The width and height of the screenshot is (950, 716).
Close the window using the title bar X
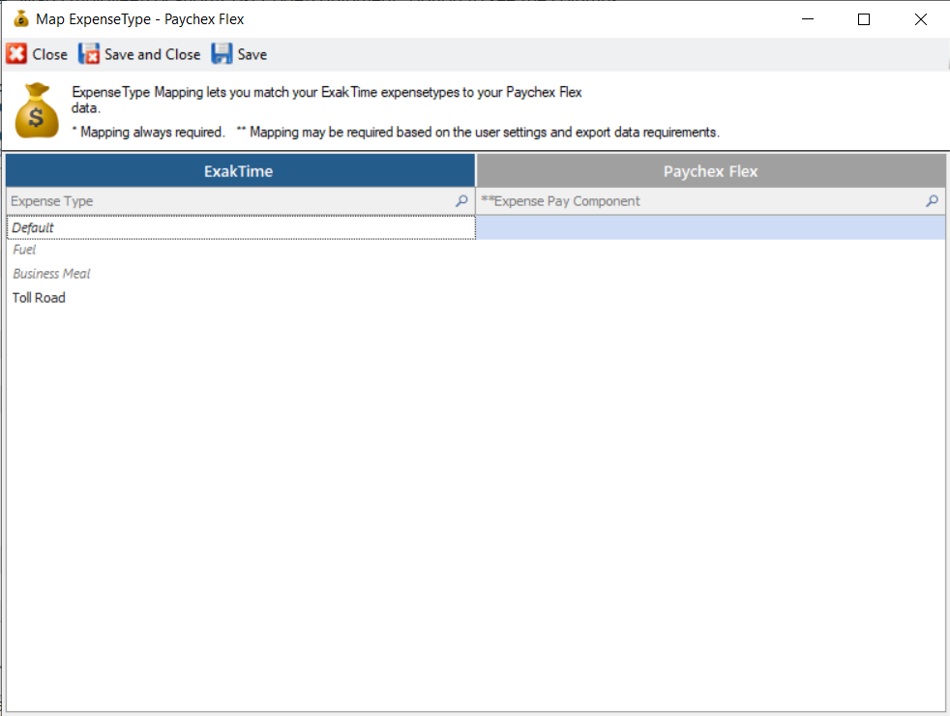pos(921,19)
